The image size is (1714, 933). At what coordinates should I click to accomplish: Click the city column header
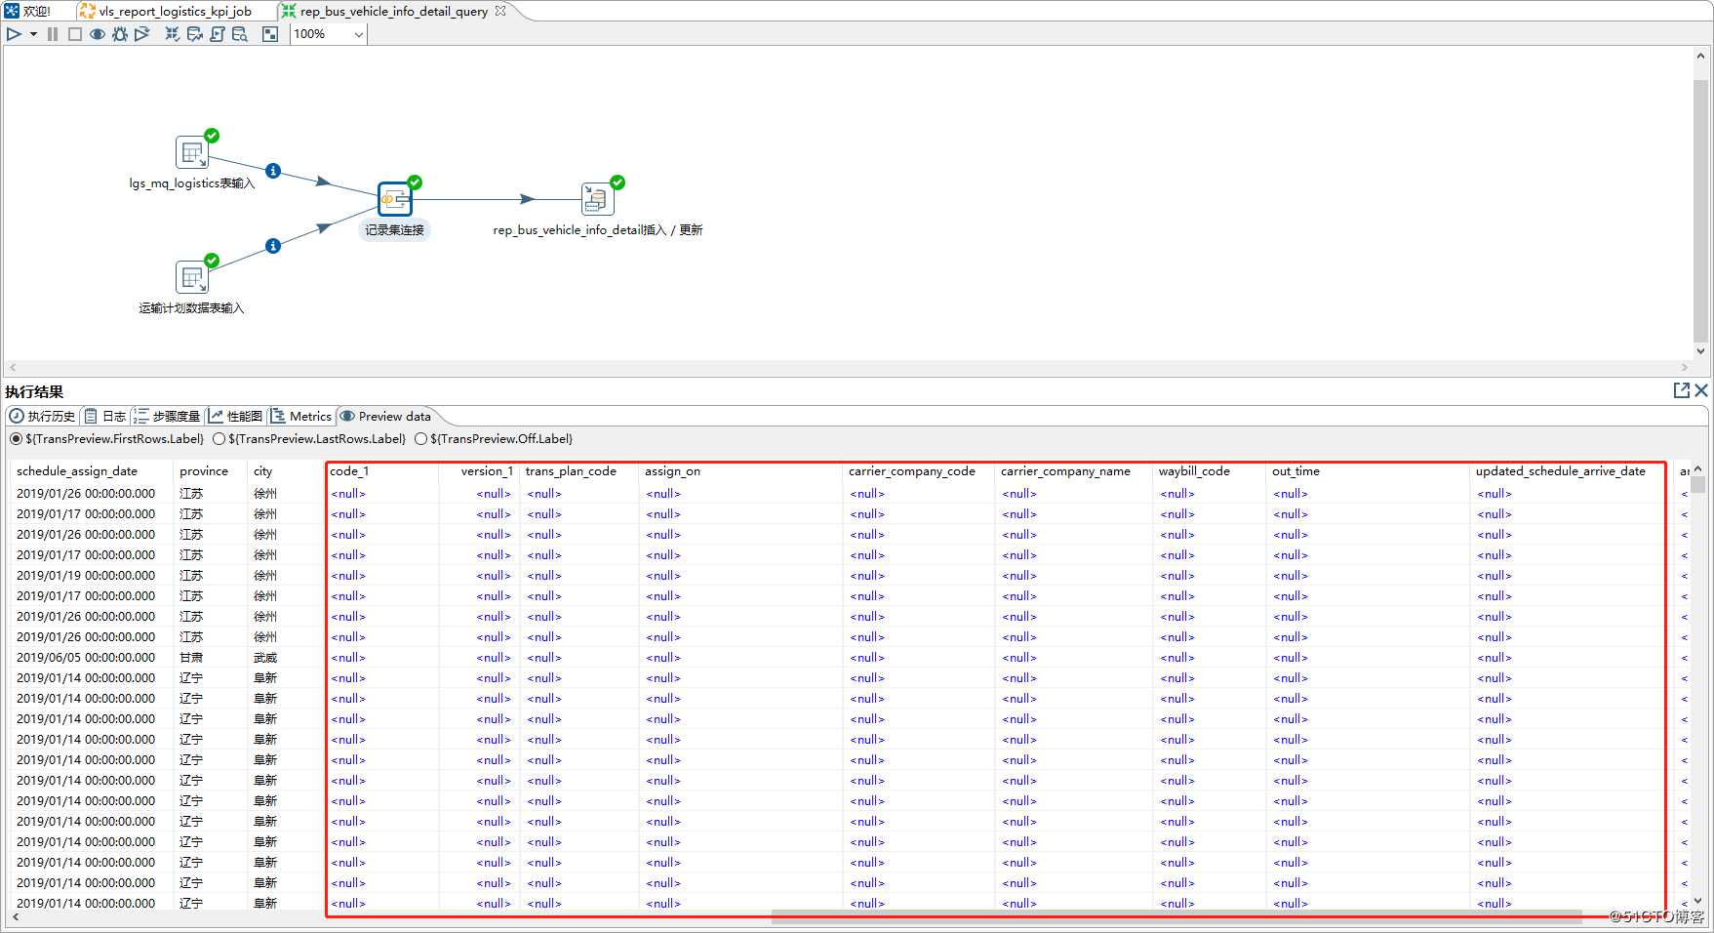[285, 471]
